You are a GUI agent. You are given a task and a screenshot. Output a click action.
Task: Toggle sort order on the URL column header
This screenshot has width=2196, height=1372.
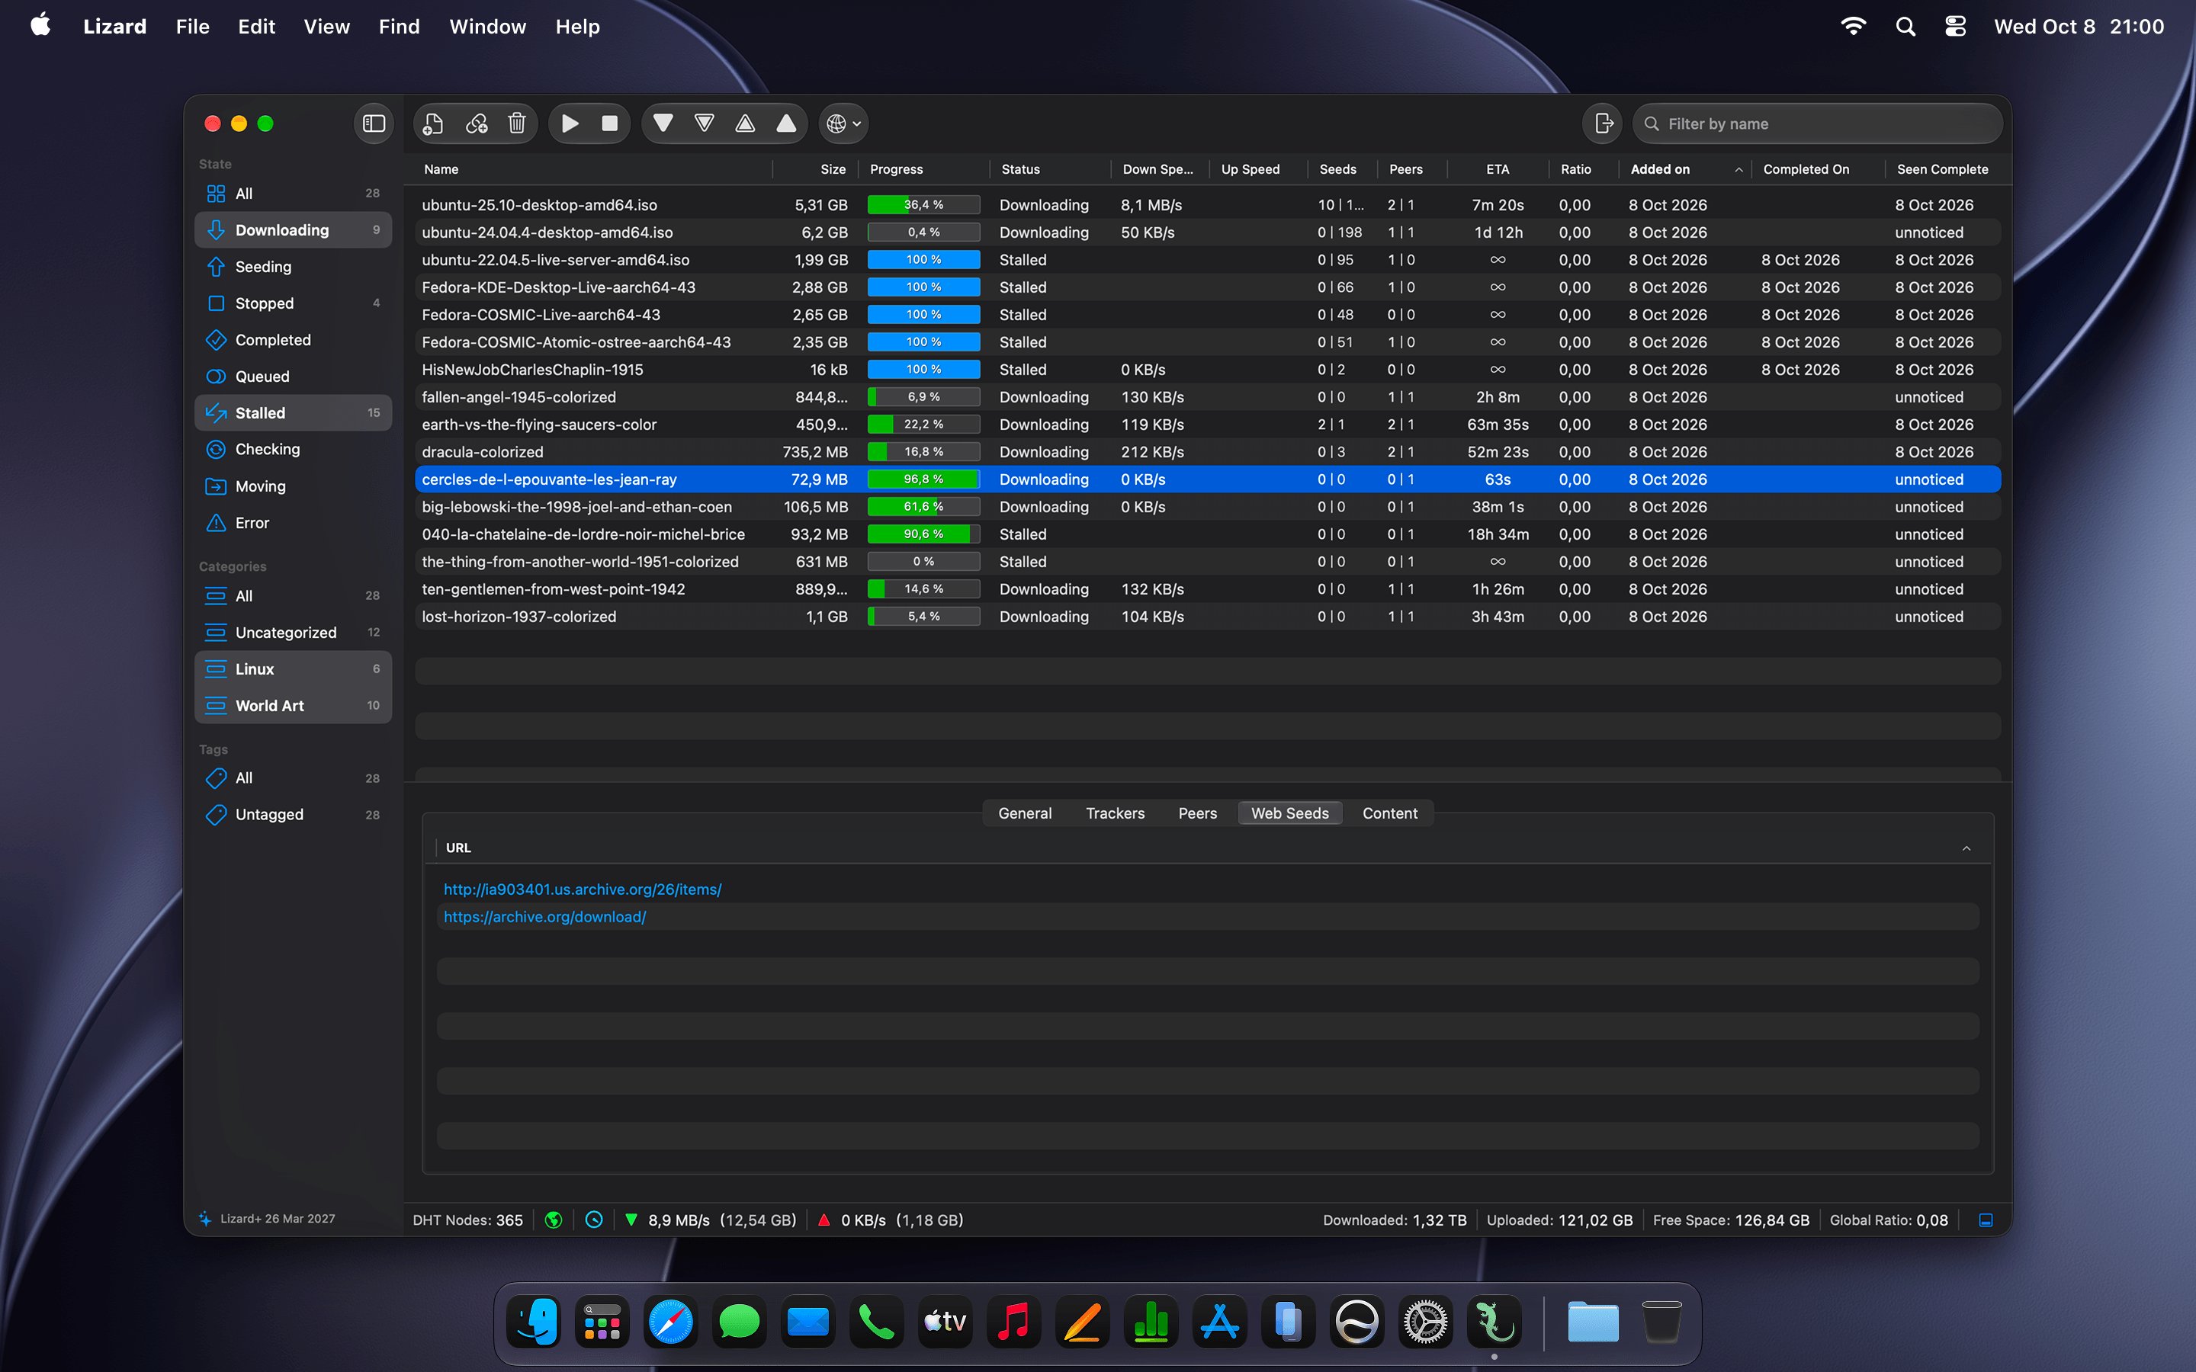(1207, 848)
